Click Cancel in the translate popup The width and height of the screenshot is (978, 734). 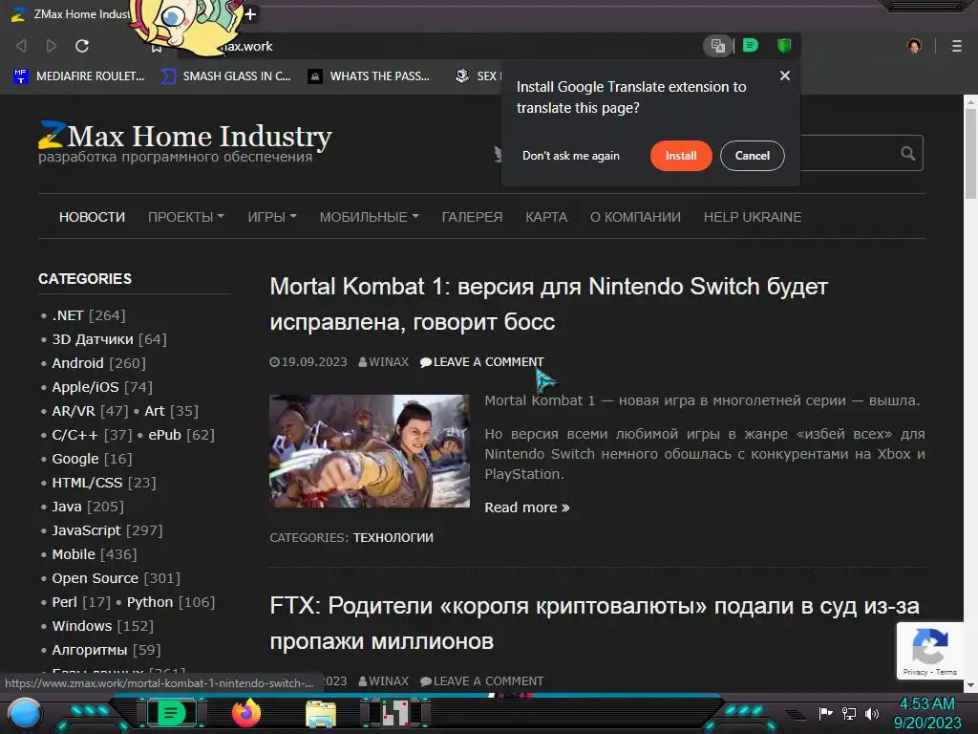click(x=753, y=156)
